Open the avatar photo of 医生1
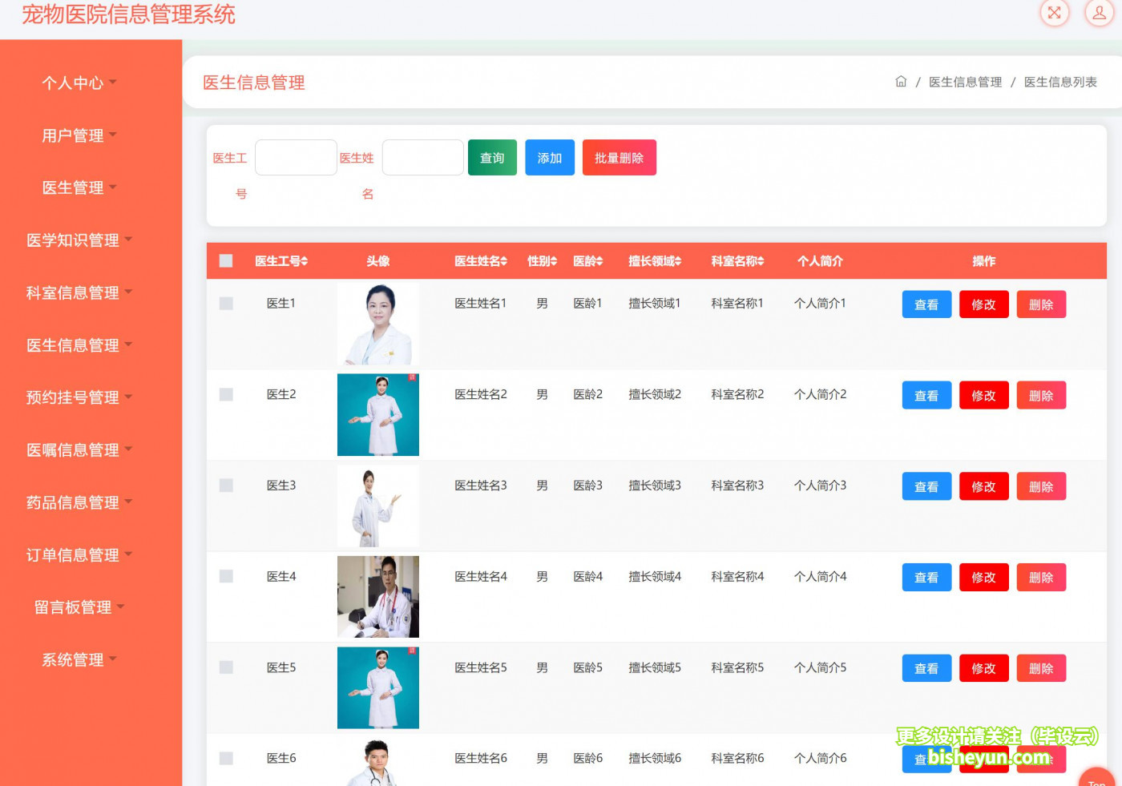 [x=378, y=324]
